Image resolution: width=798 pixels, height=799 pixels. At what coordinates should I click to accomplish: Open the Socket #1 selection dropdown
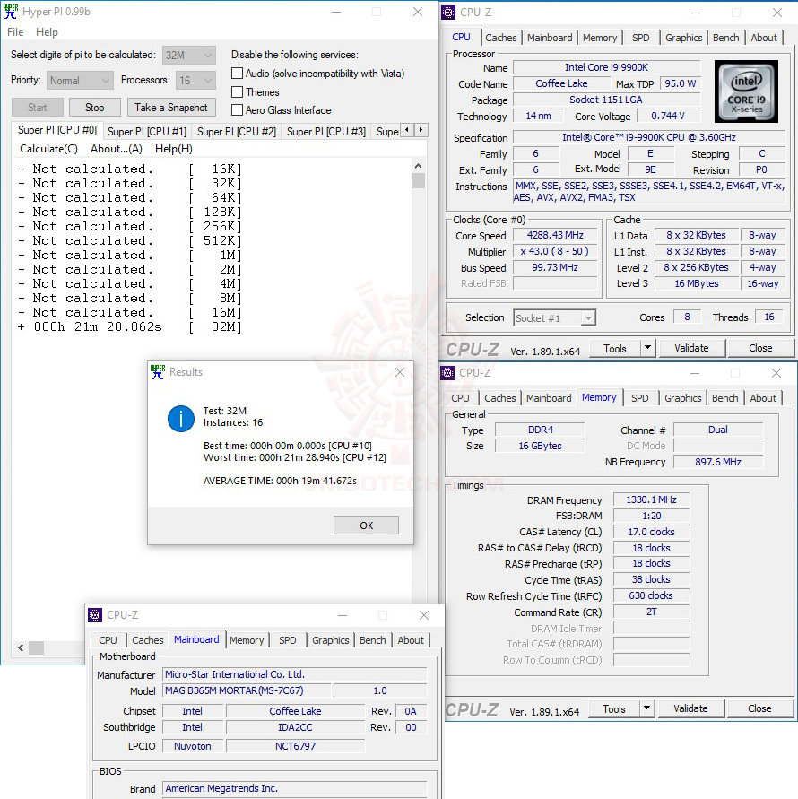589,317
